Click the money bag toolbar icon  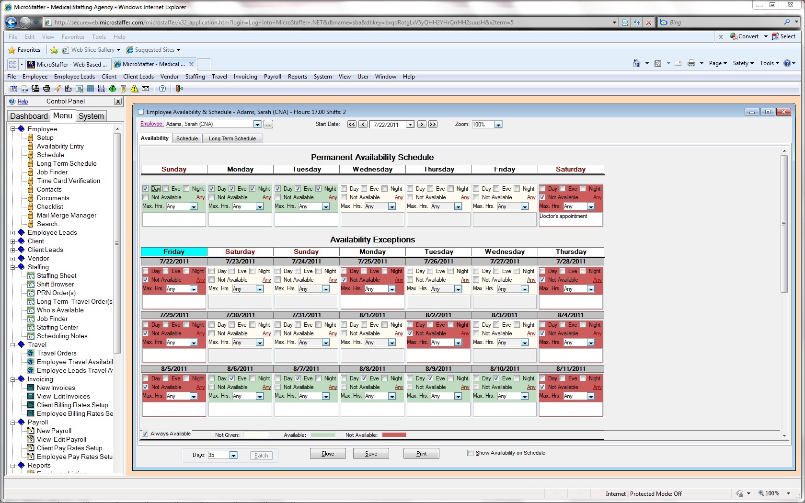(x=113, y=89)
